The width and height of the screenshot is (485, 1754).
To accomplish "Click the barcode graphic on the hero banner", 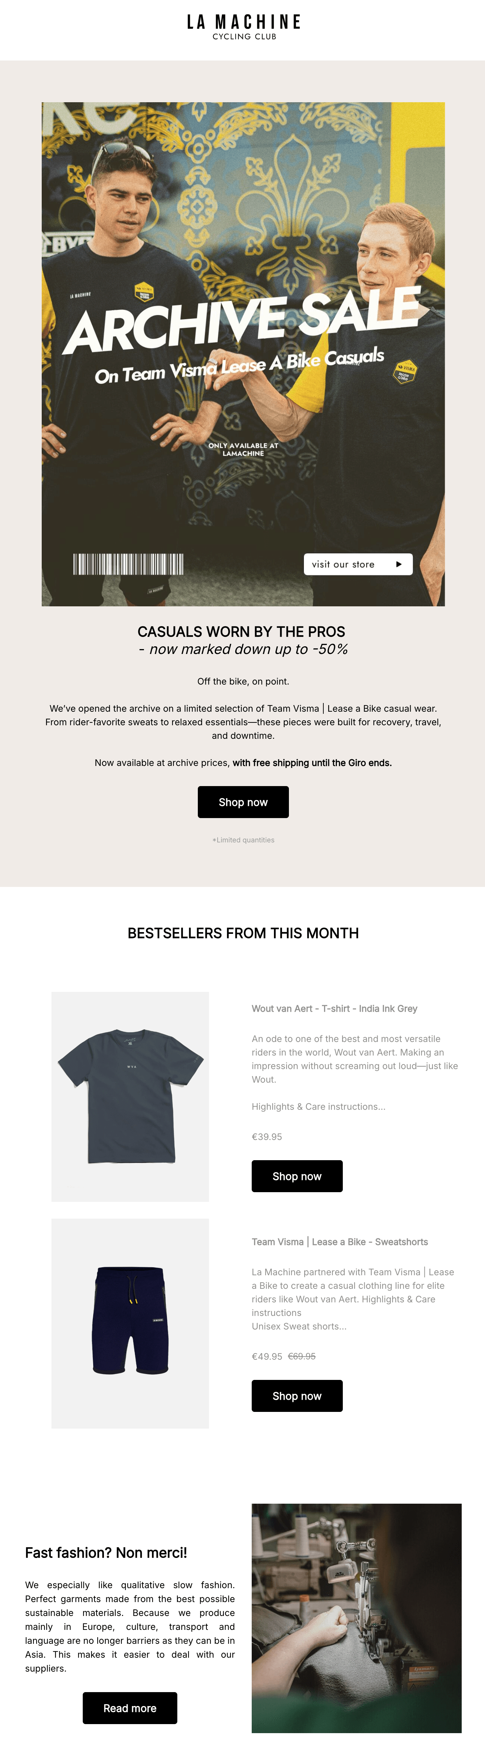I will pos(127,564).
